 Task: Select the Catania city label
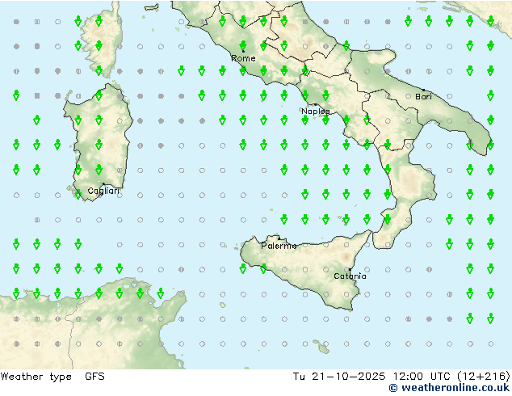pos(350,276)
